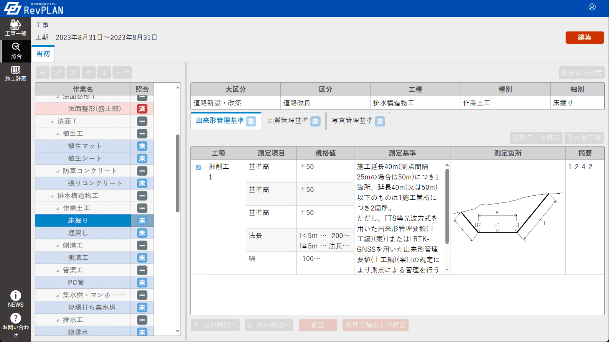The width and height of the screenshot is (609, 342).
Task: Click the 未 status icon for 床掘り
Action: (142, 220)
